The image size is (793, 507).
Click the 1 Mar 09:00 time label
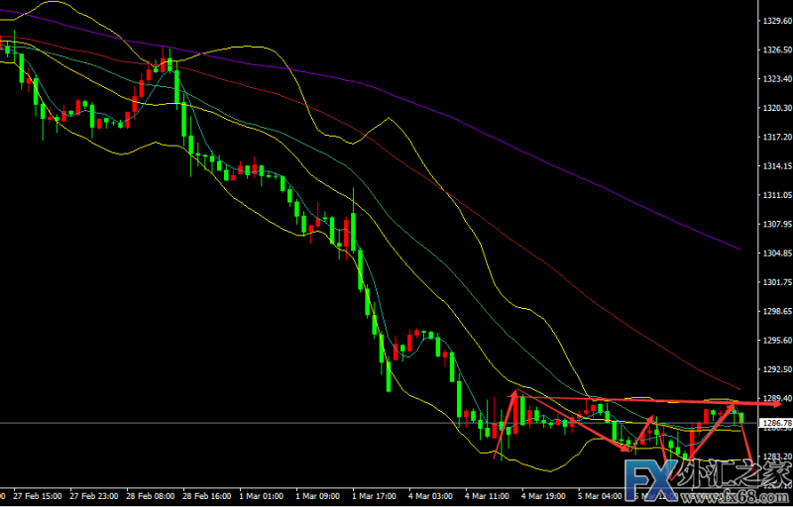pyautogui.click(x=318, y=496)
